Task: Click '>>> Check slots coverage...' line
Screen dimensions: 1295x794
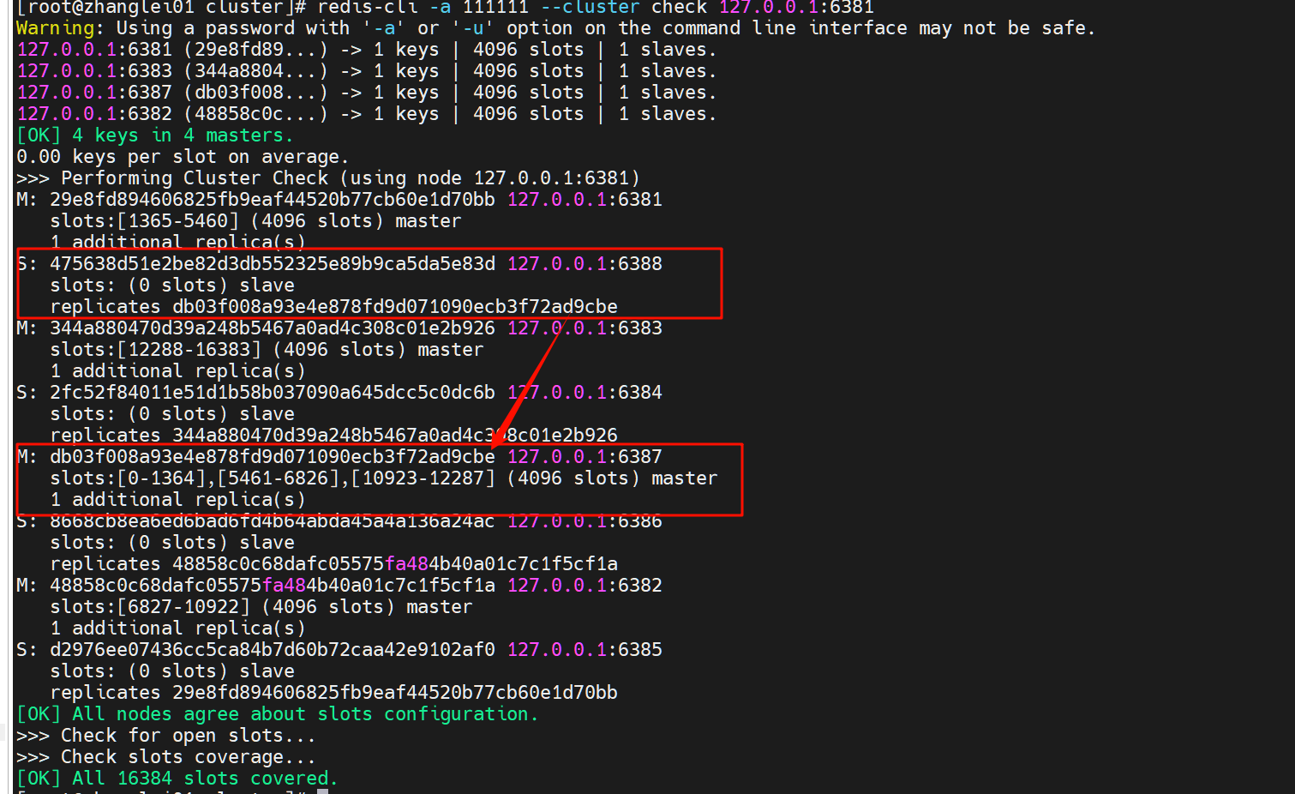Action: [165, 757]
